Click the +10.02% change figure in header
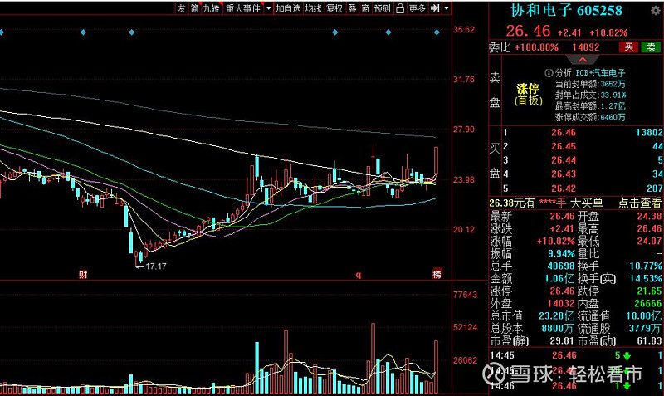Screen dimensions: 664x396 pos(608,32)
